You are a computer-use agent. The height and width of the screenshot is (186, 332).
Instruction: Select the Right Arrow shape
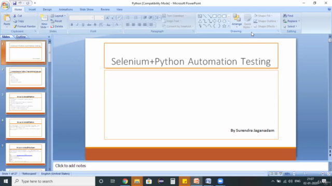[214, 21]
